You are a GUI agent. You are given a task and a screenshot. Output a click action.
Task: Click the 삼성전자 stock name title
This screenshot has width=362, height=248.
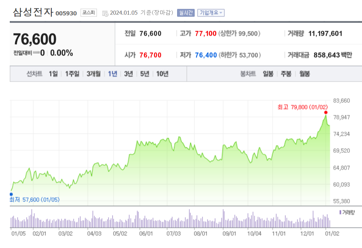33,12
